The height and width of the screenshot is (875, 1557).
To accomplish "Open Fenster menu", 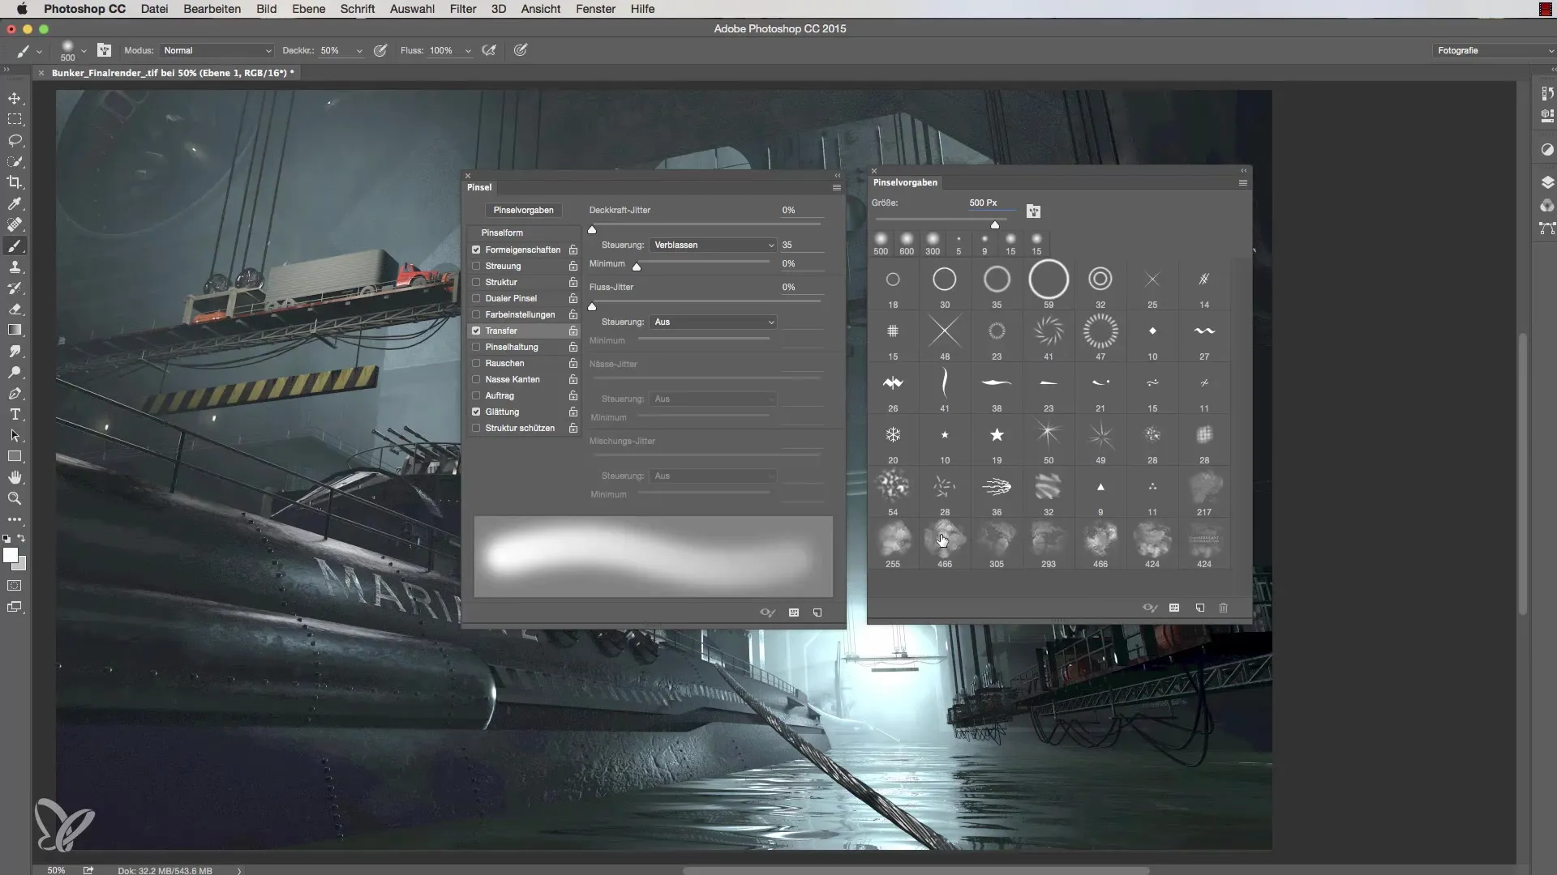I will 595,9.
